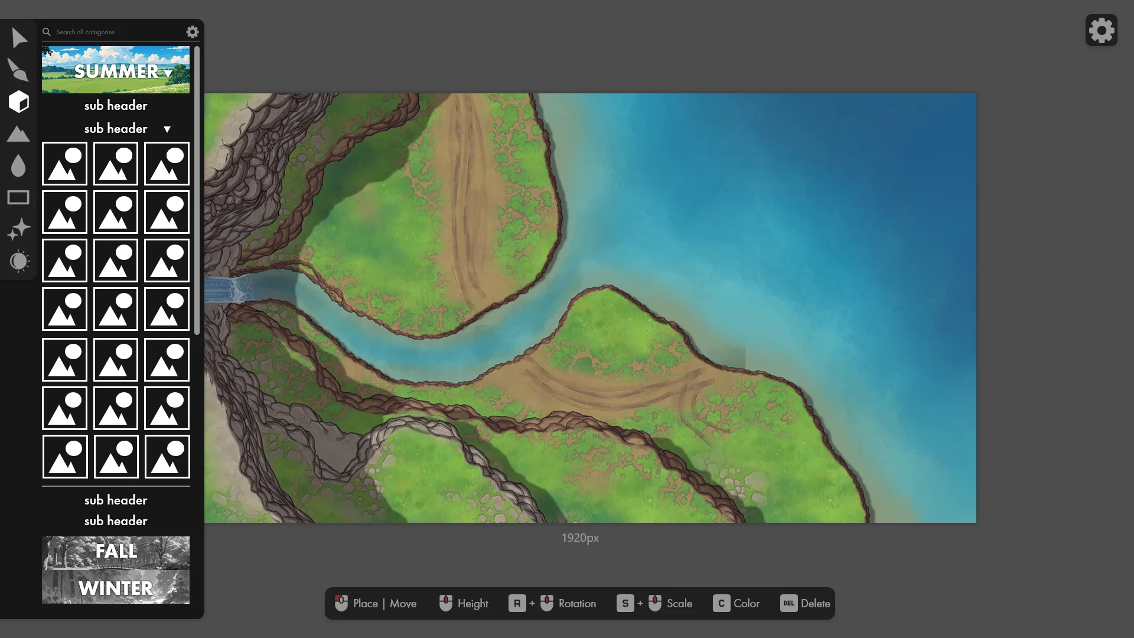1134x638 pixels.
Task: Select the brush painting tool
Action: [18, 70]
